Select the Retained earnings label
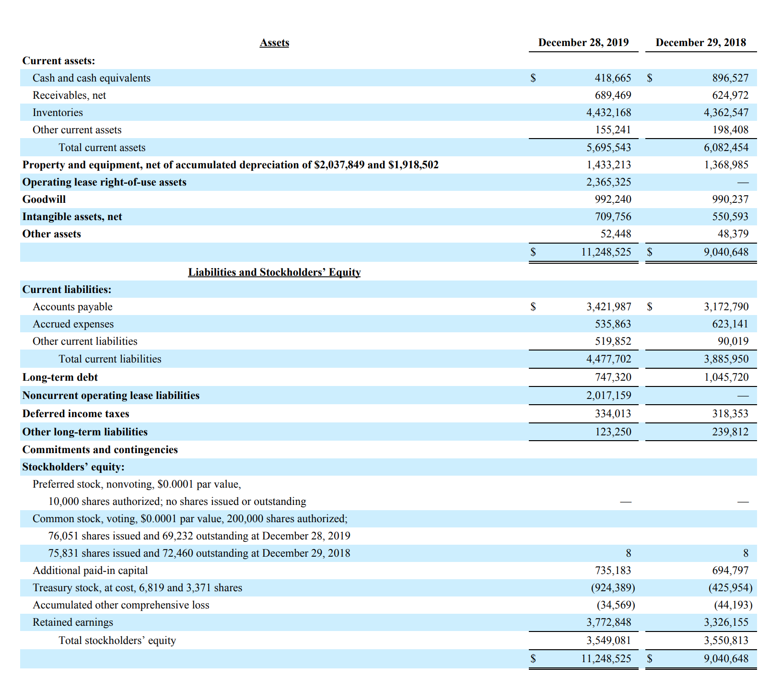 point(73,622)
